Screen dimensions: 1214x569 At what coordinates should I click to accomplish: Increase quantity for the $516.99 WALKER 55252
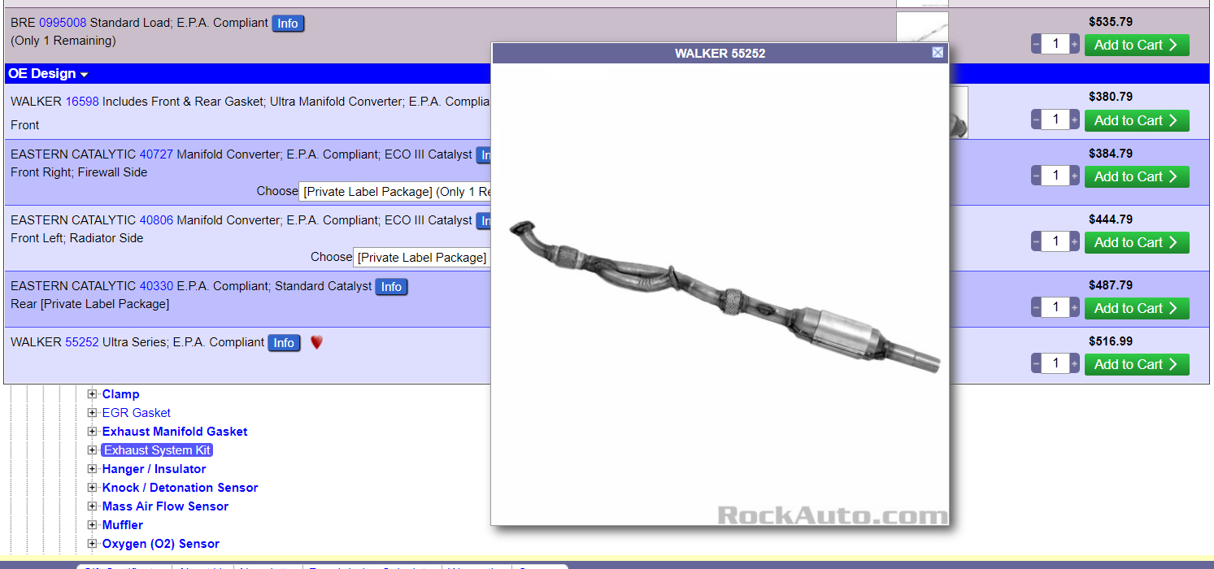click(x=1074, y=363)
